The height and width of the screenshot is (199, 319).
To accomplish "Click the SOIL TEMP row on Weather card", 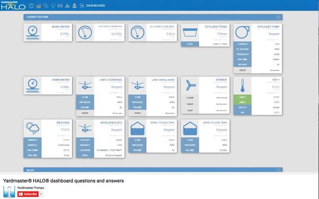I will pyautogui.click(x=48, y=150).
